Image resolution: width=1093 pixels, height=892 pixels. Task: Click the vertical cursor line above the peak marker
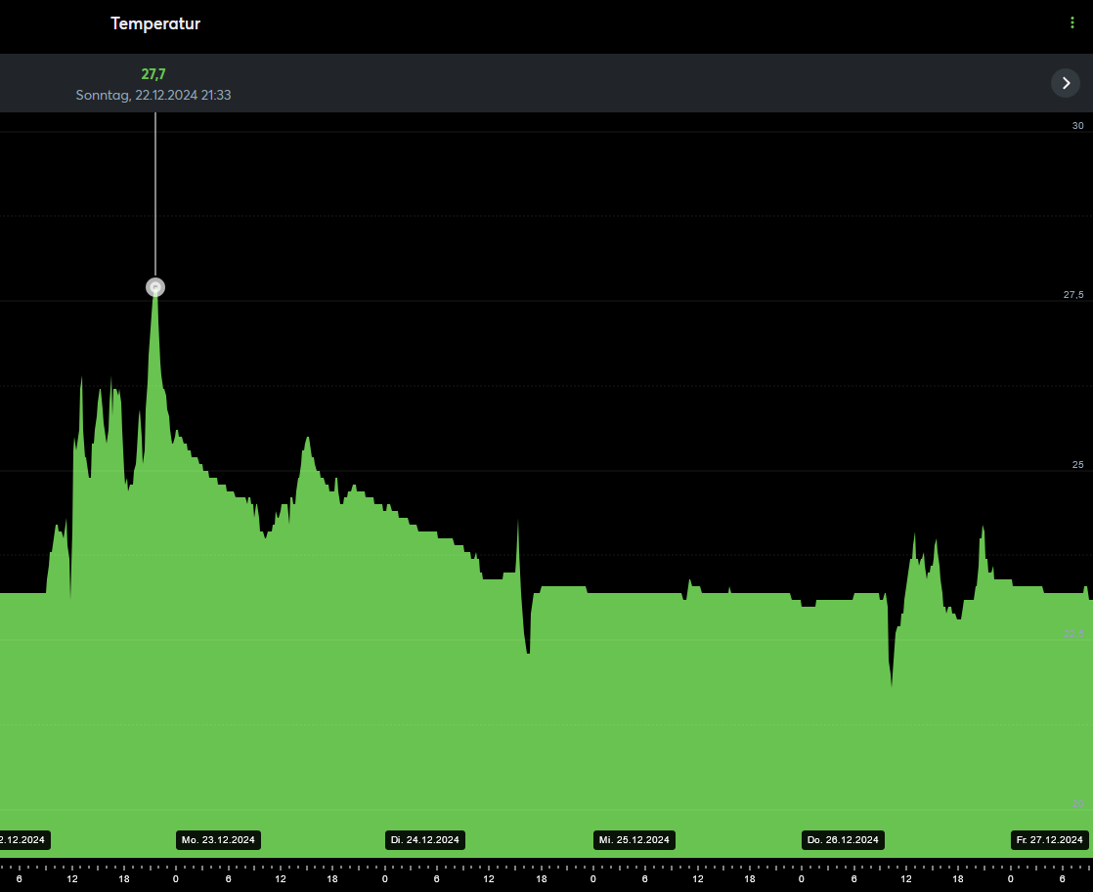pos(155,195)
